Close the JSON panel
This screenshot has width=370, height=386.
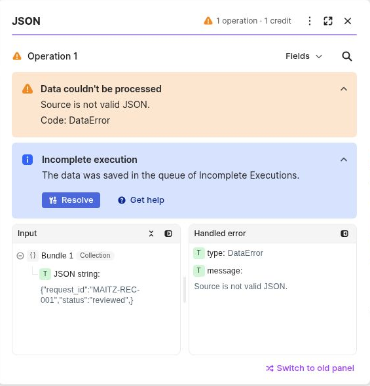348,21
